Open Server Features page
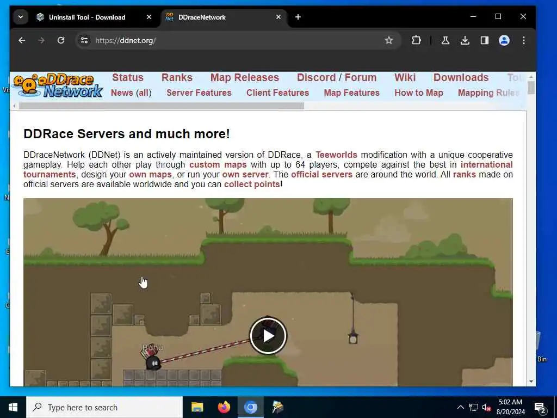The image size is (557, 418). [x=199, y=93]
